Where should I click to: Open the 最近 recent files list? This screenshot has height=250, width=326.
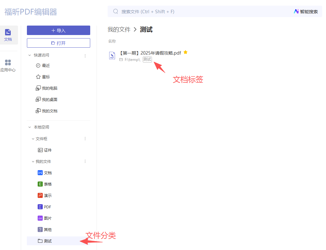(46, 66)
